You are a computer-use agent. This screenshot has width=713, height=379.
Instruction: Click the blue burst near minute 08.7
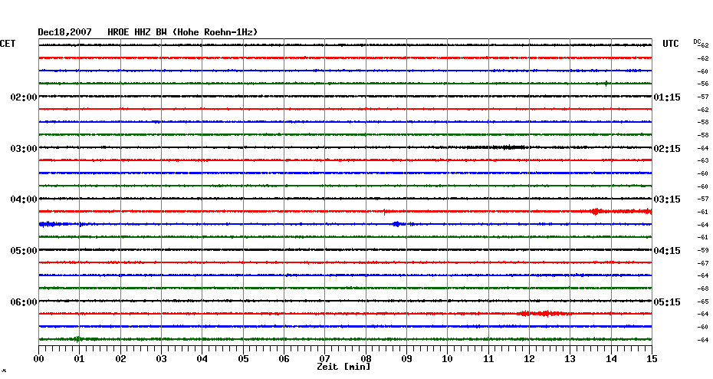coord(398,224)
